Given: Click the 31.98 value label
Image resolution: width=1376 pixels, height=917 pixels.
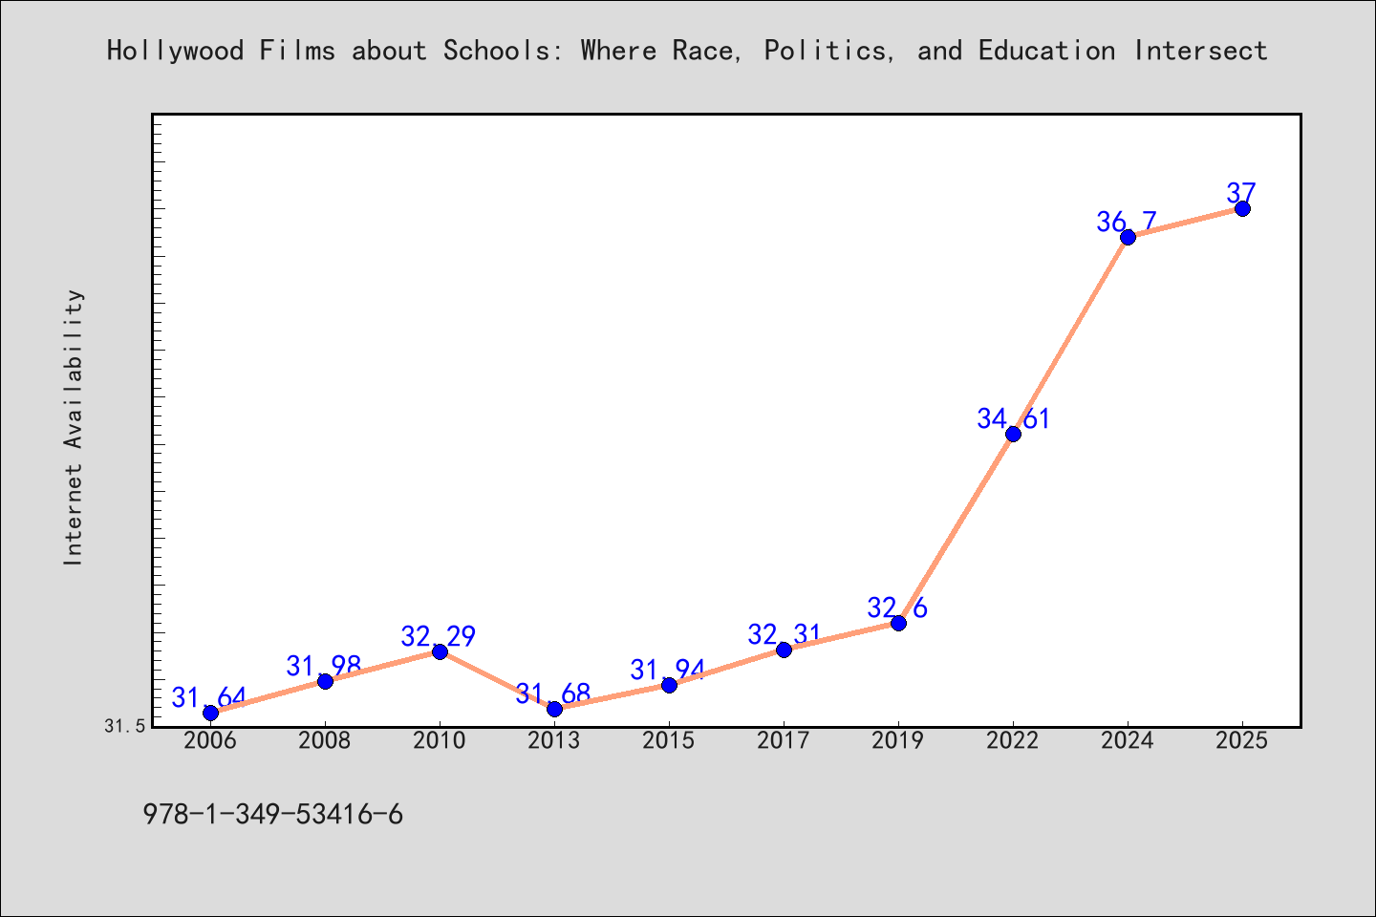Looking at the screenshot, I should tap(324, 667).
